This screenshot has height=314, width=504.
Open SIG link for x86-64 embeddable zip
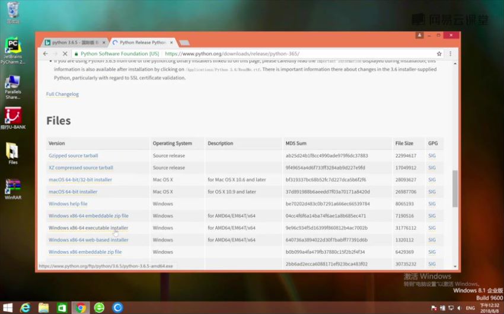[x=432, y=216]
